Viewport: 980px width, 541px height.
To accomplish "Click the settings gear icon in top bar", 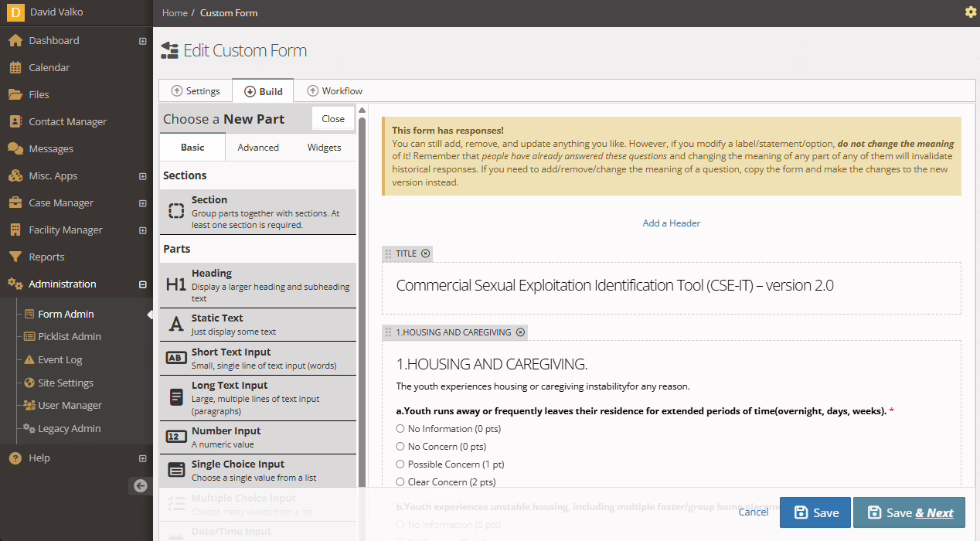I will pos(971,12).
